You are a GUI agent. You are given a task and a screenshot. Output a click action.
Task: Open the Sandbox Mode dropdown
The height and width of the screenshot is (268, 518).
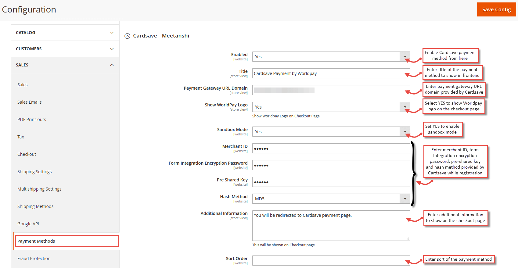[x=331, y=132]
